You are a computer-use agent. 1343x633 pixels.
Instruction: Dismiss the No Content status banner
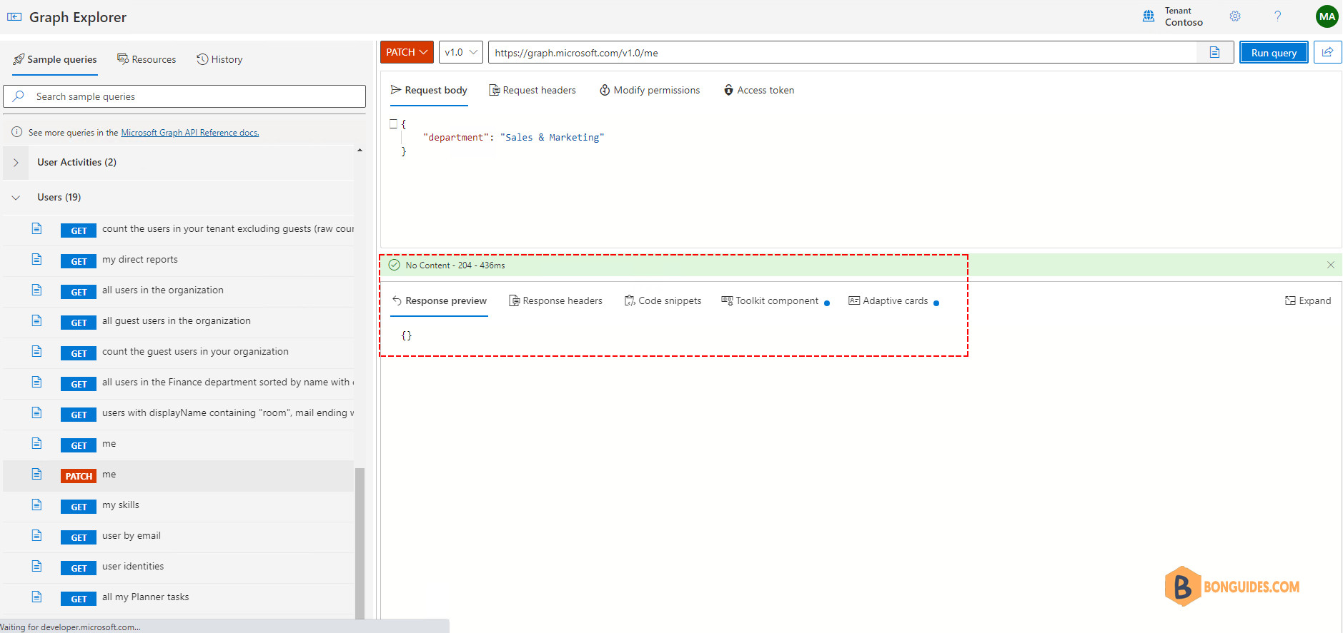click(1331, 265)
